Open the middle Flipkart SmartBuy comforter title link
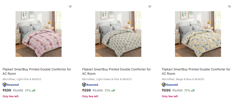 [x=116, y=71]
